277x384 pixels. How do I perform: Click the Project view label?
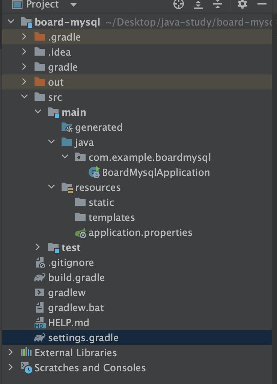pos(42,5)
